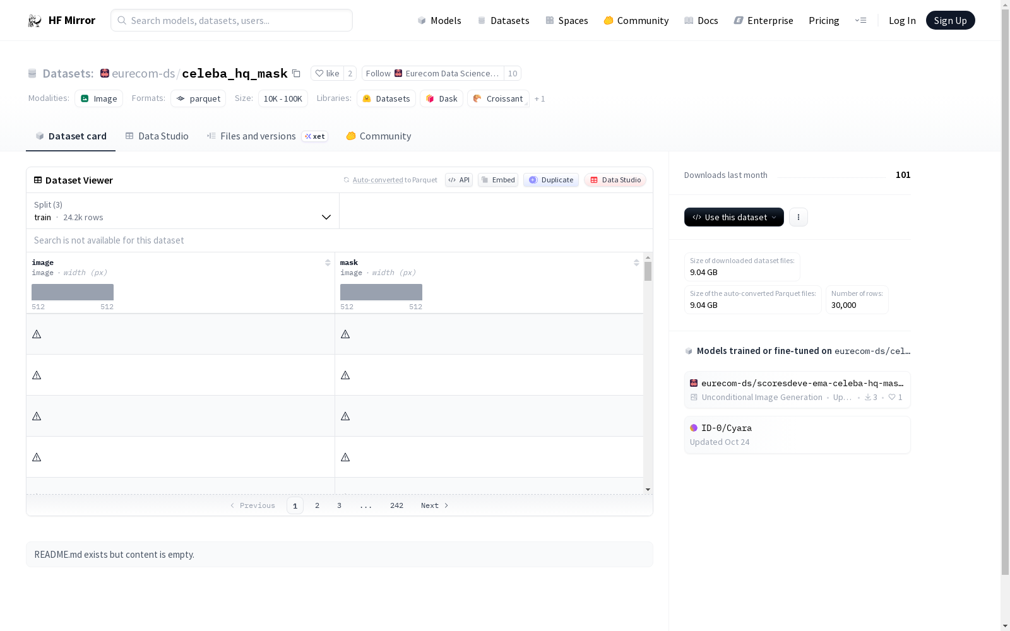This screenshot has width=1010, height=631.
Task: Click the search magnifier icon
Action: click(122, 20)
